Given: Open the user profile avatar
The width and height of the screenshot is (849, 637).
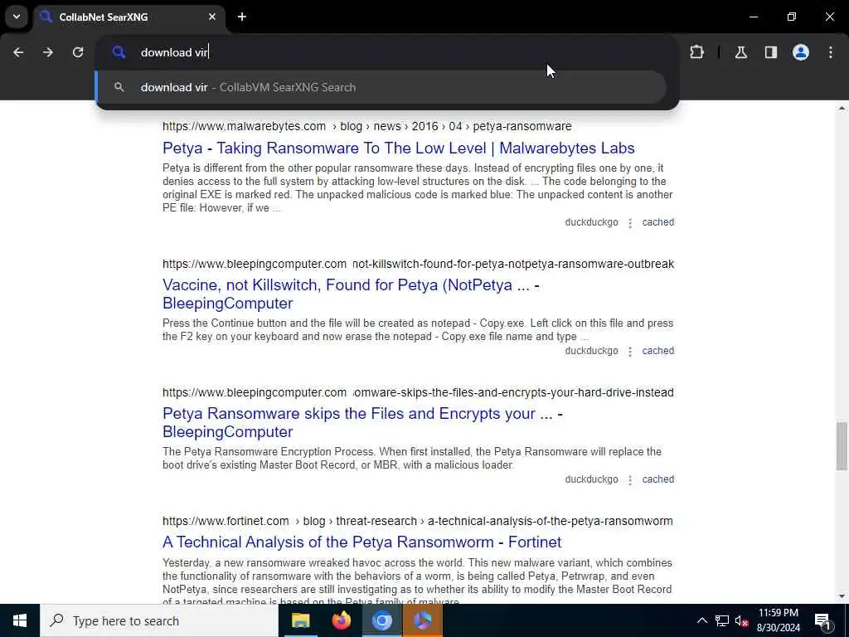Looking at the screenshot, I should point(801,52).
